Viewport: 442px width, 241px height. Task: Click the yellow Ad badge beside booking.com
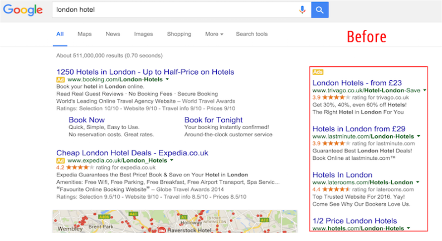pos(61,80)
